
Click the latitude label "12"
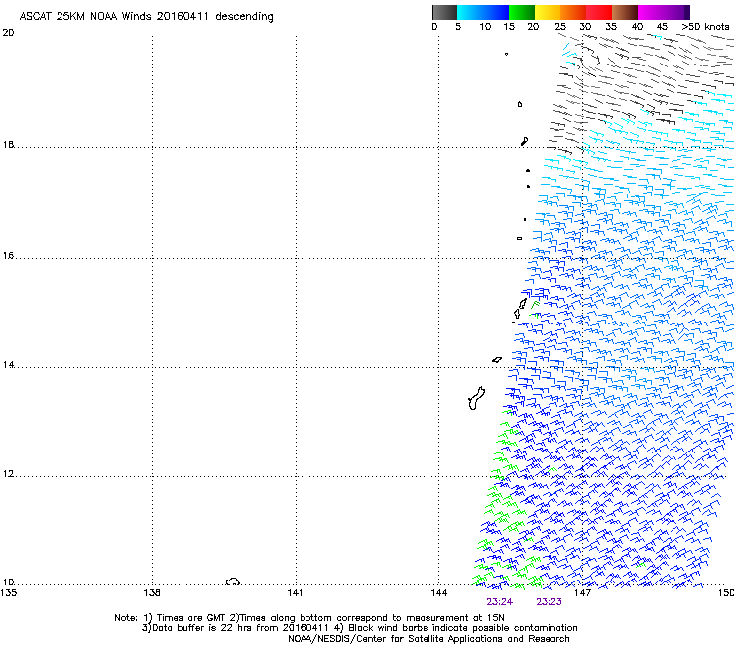click(x=8, y=474)
